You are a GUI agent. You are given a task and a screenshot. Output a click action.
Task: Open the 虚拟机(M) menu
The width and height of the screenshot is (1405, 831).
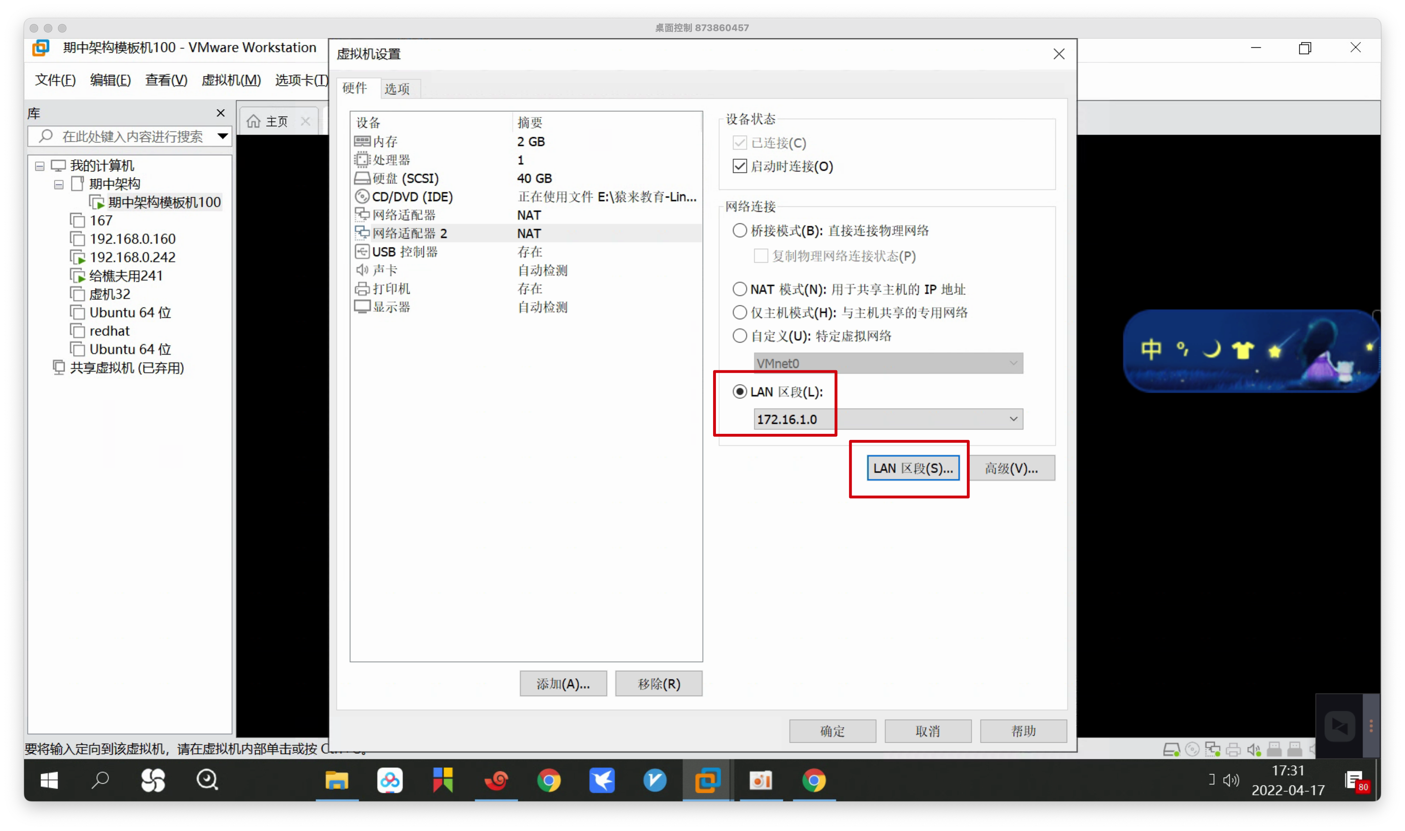coord(231,80)
